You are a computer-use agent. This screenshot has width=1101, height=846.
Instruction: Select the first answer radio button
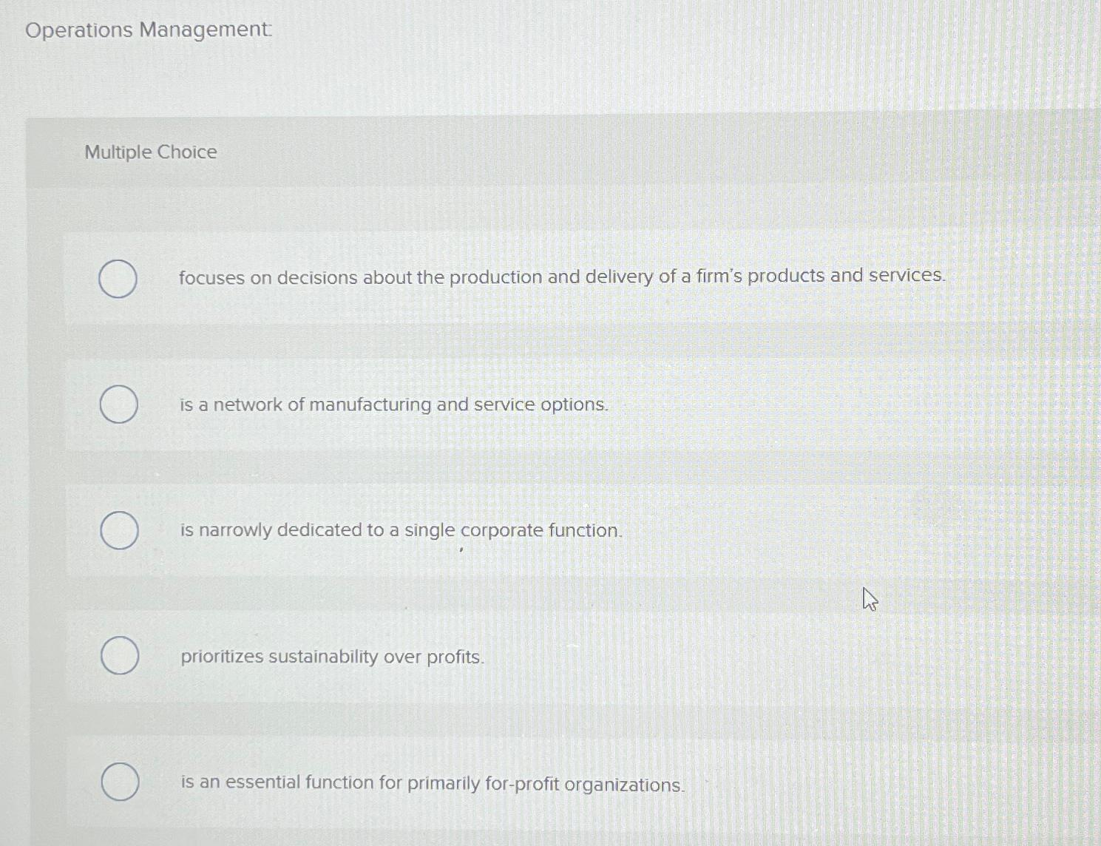[x=118, y=278]
